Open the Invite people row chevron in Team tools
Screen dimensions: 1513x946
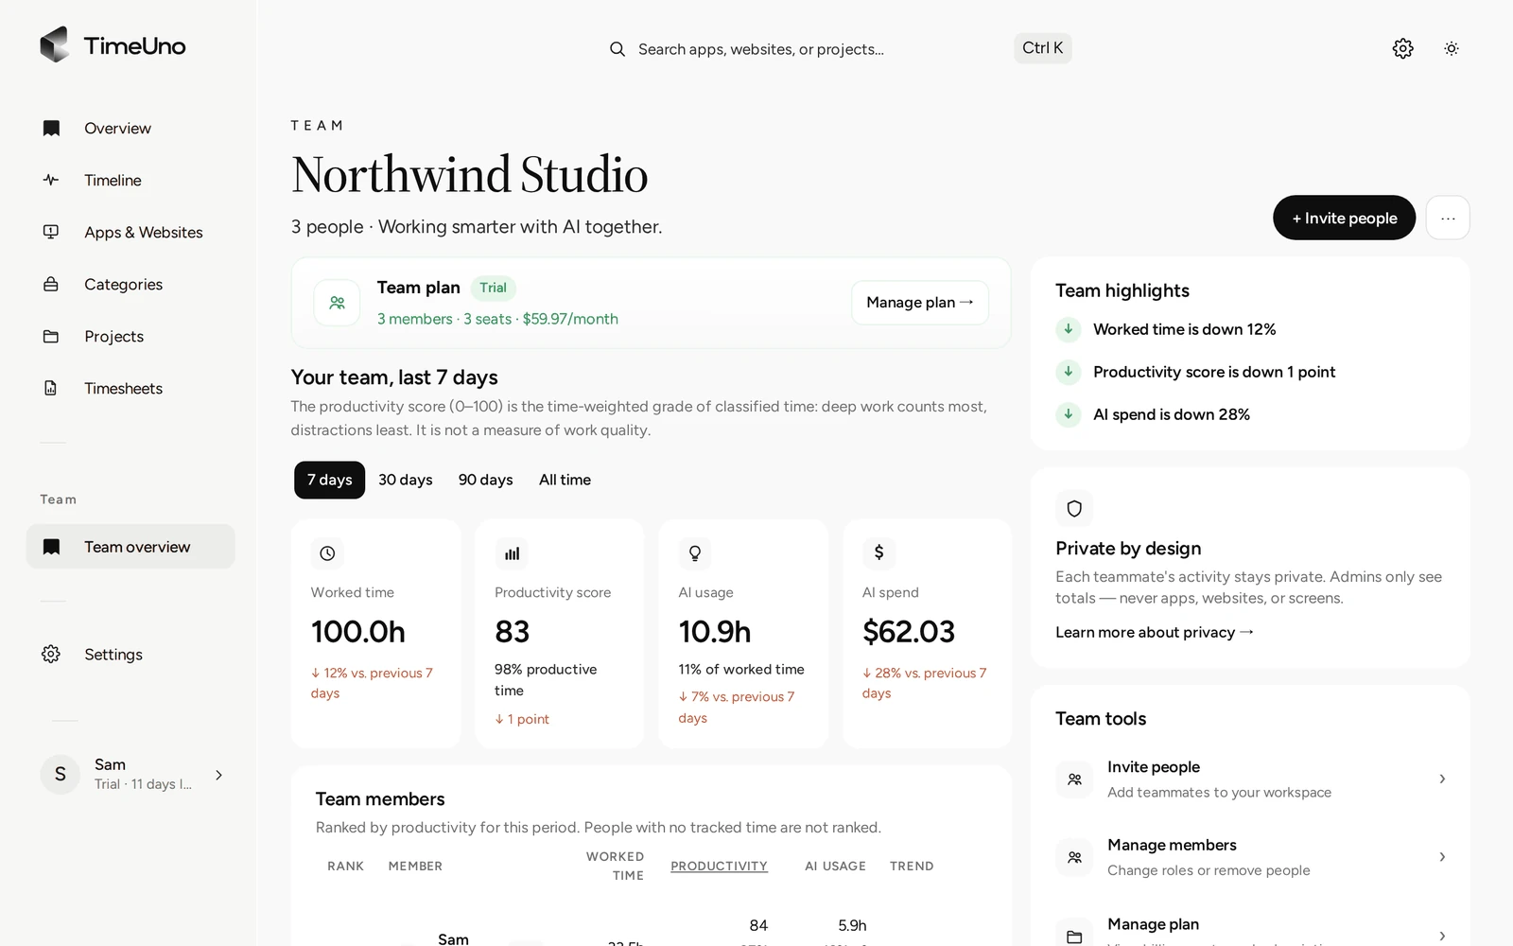(1442, 779)
